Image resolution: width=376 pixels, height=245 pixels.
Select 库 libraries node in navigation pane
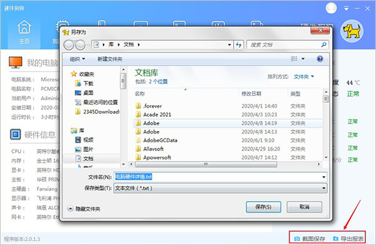[x=78, y=131]
